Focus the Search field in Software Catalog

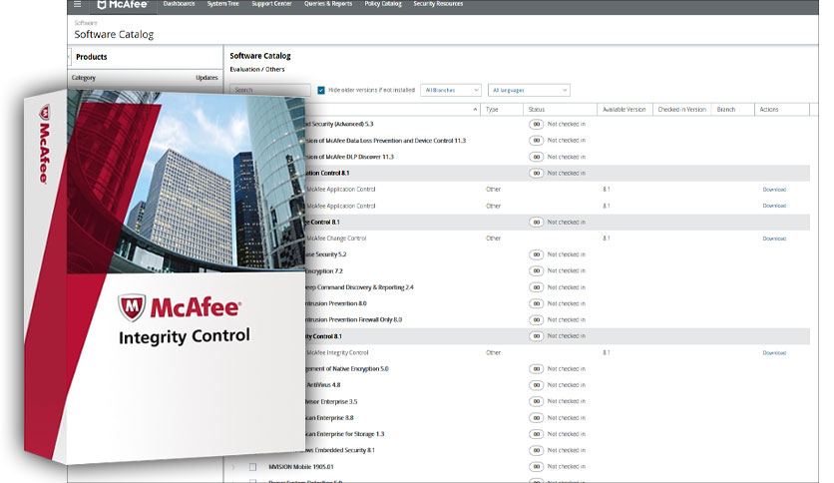(x=270, y=91)
